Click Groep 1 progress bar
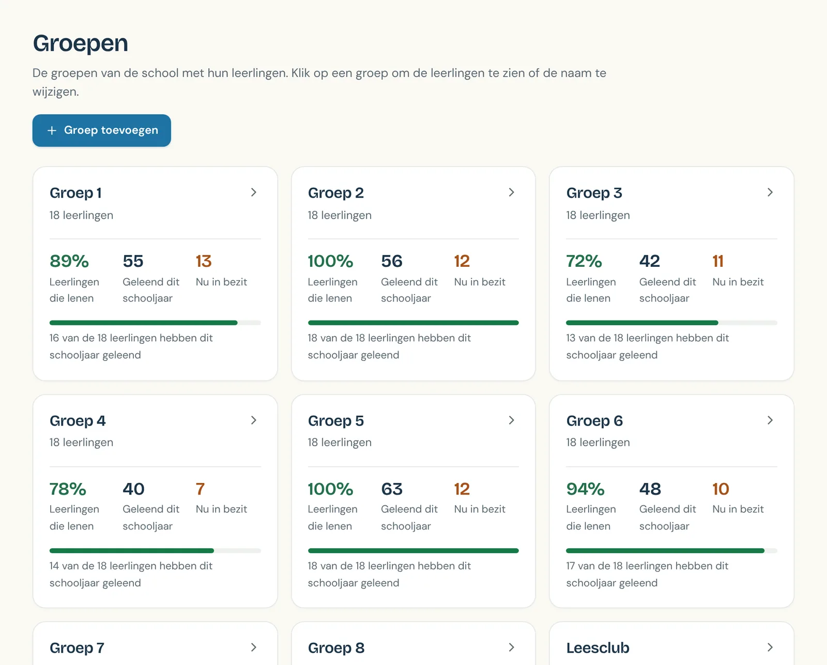827x665 pixels. [155, 323]
